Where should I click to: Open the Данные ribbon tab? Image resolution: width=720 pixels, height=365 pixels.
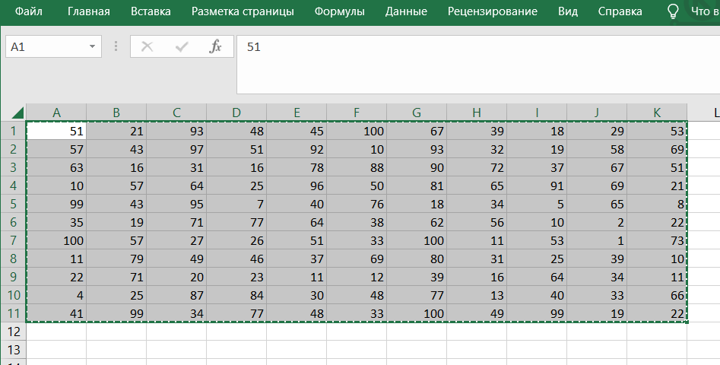[406, 11]
